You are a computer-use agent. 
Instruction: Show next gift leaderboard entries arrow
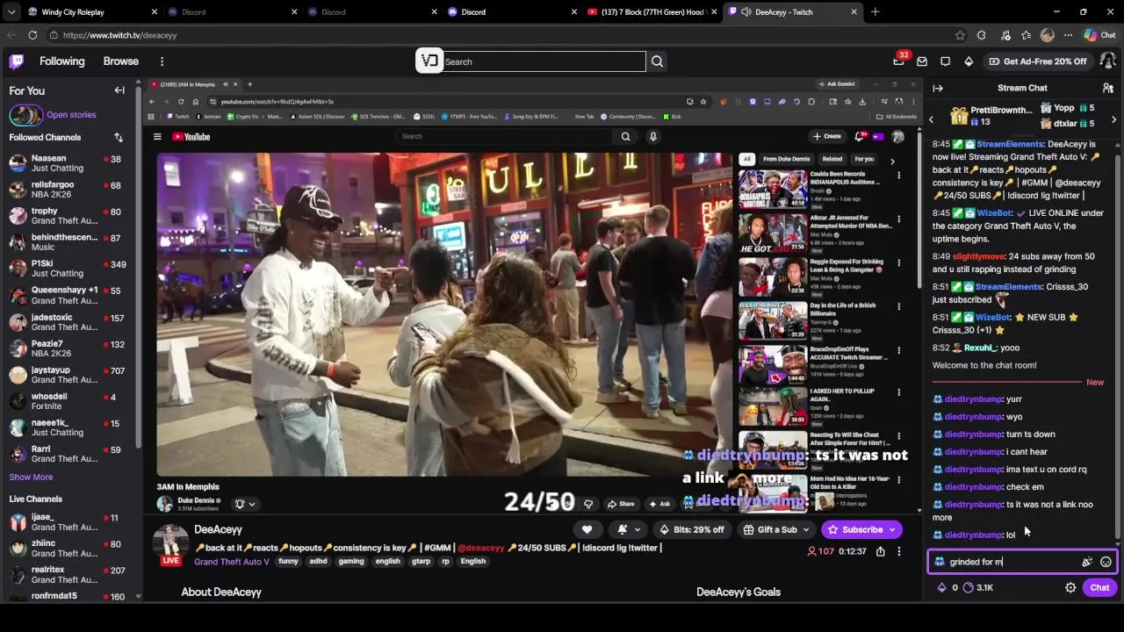pyautogui.click(x=1113, y=119)
